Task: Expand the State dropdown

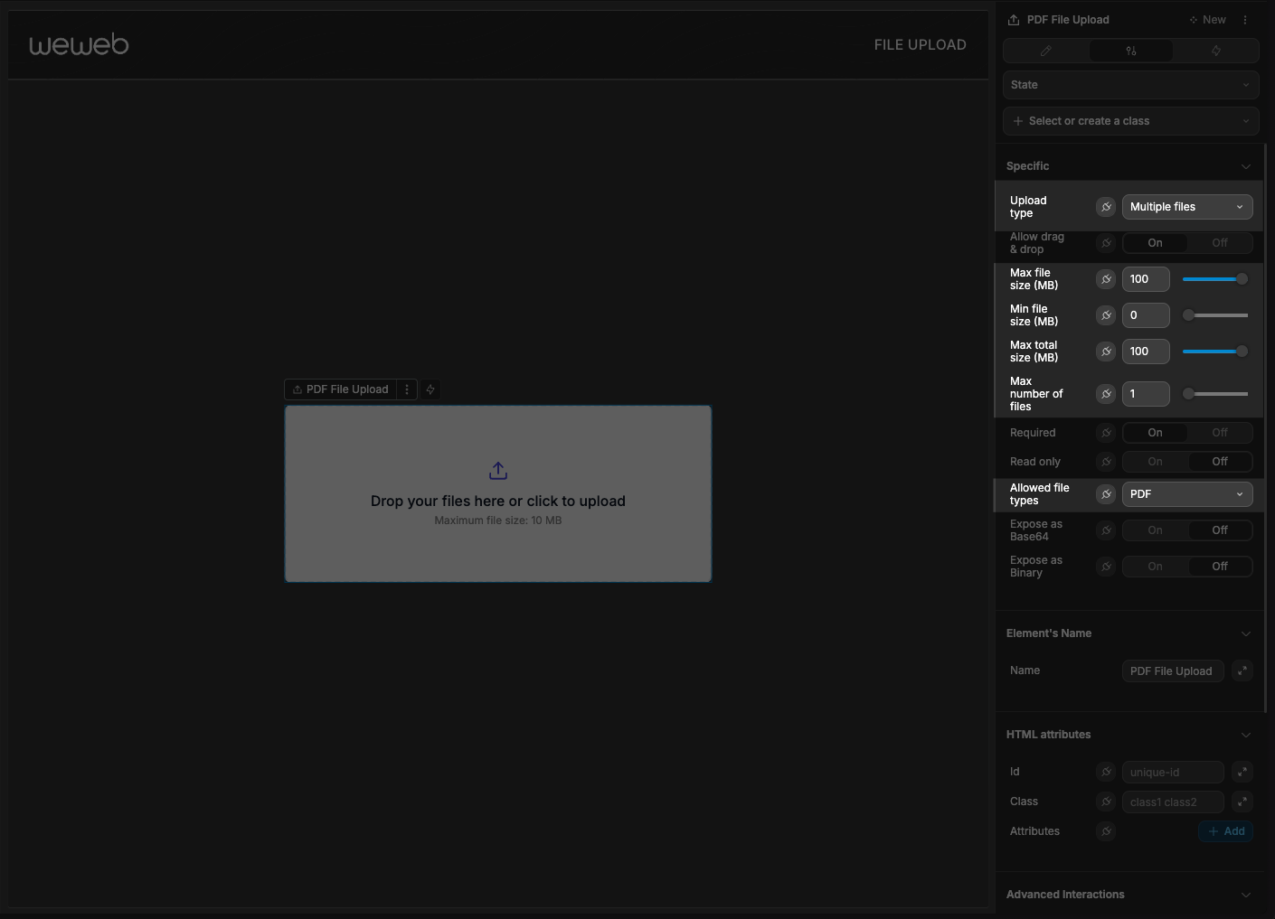Action: pyautogui.click(x=1130, y=85)
